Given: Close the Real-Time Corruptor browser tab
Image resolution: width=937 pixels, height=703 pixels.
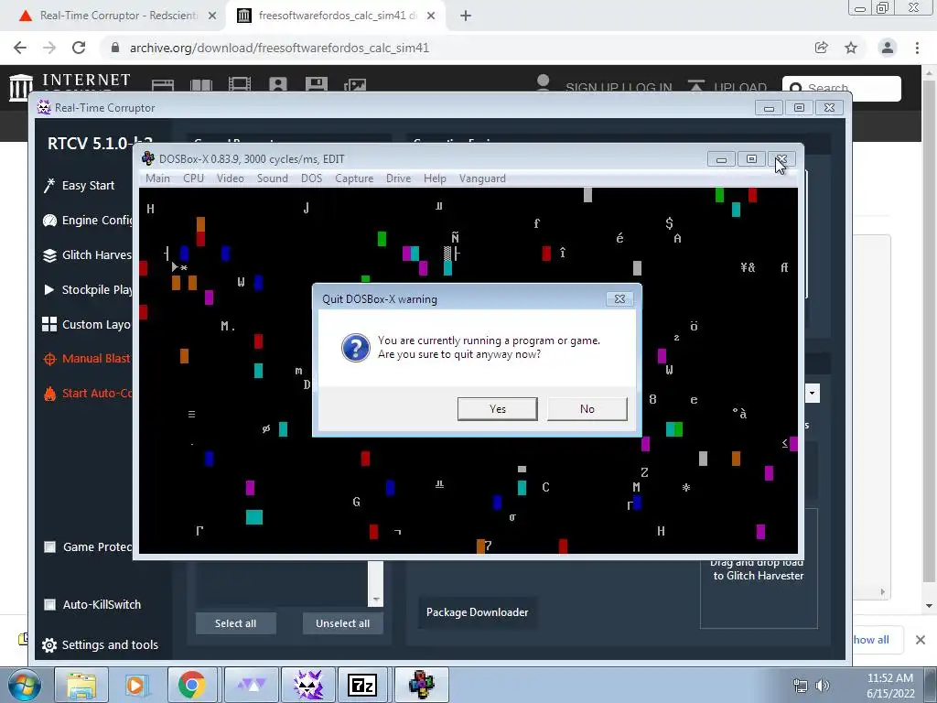Looking at the screenshot, I should point(212,16).
